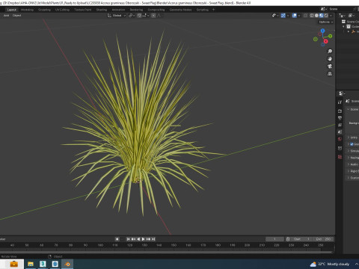Toggle X-ray mode in viewport header
The height and width of the screenshot is (269, 359).
point(305,16)
